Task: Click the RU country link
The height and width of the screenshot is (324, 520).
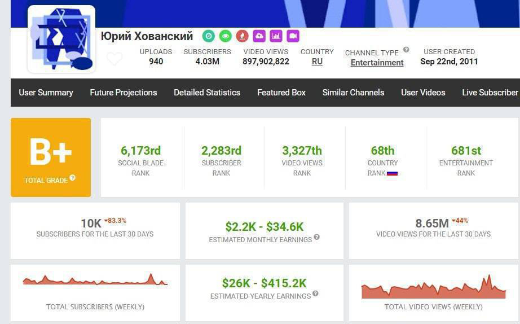Action: click(x=317, y=62)
